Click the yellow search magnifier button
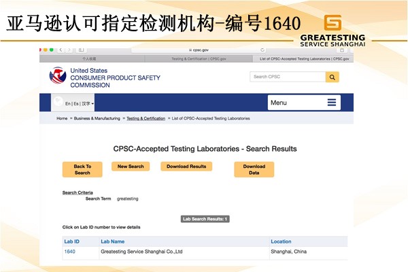 click(x=333, y=77)
